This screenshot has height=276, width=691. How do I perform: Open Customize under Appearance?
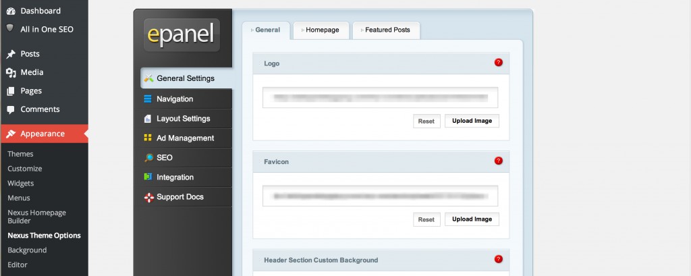[25, 169]
